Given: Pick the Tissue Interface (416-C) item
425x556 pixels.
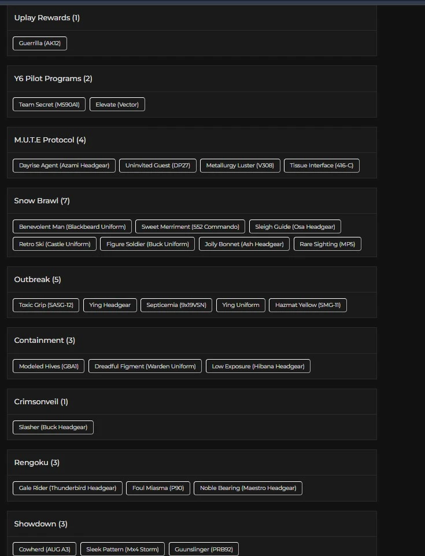Looking at the screenshot, I should [x=321, y=166].
